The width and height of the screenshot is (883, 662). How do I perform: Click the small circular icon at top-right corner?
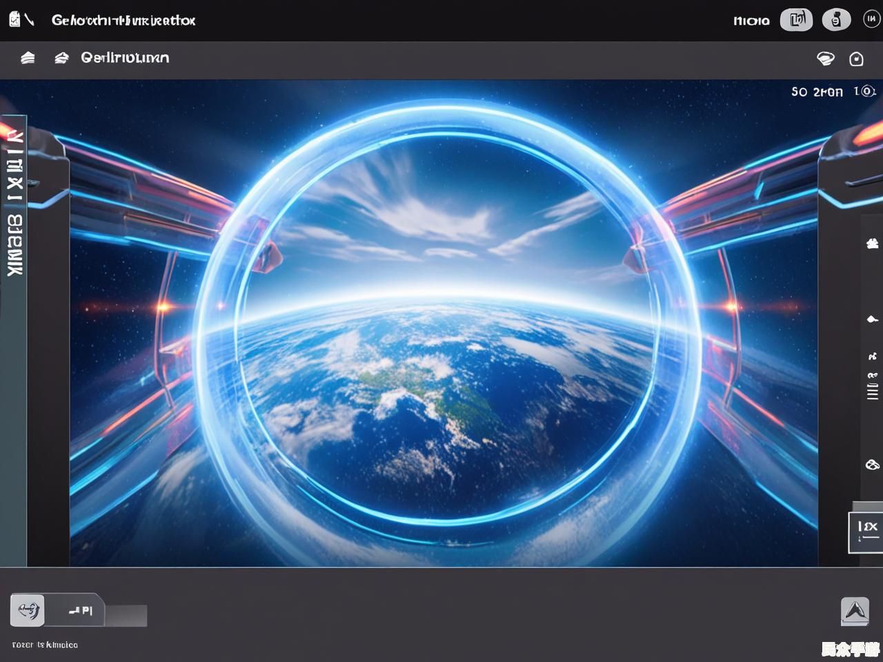click(x=871, y=20)
